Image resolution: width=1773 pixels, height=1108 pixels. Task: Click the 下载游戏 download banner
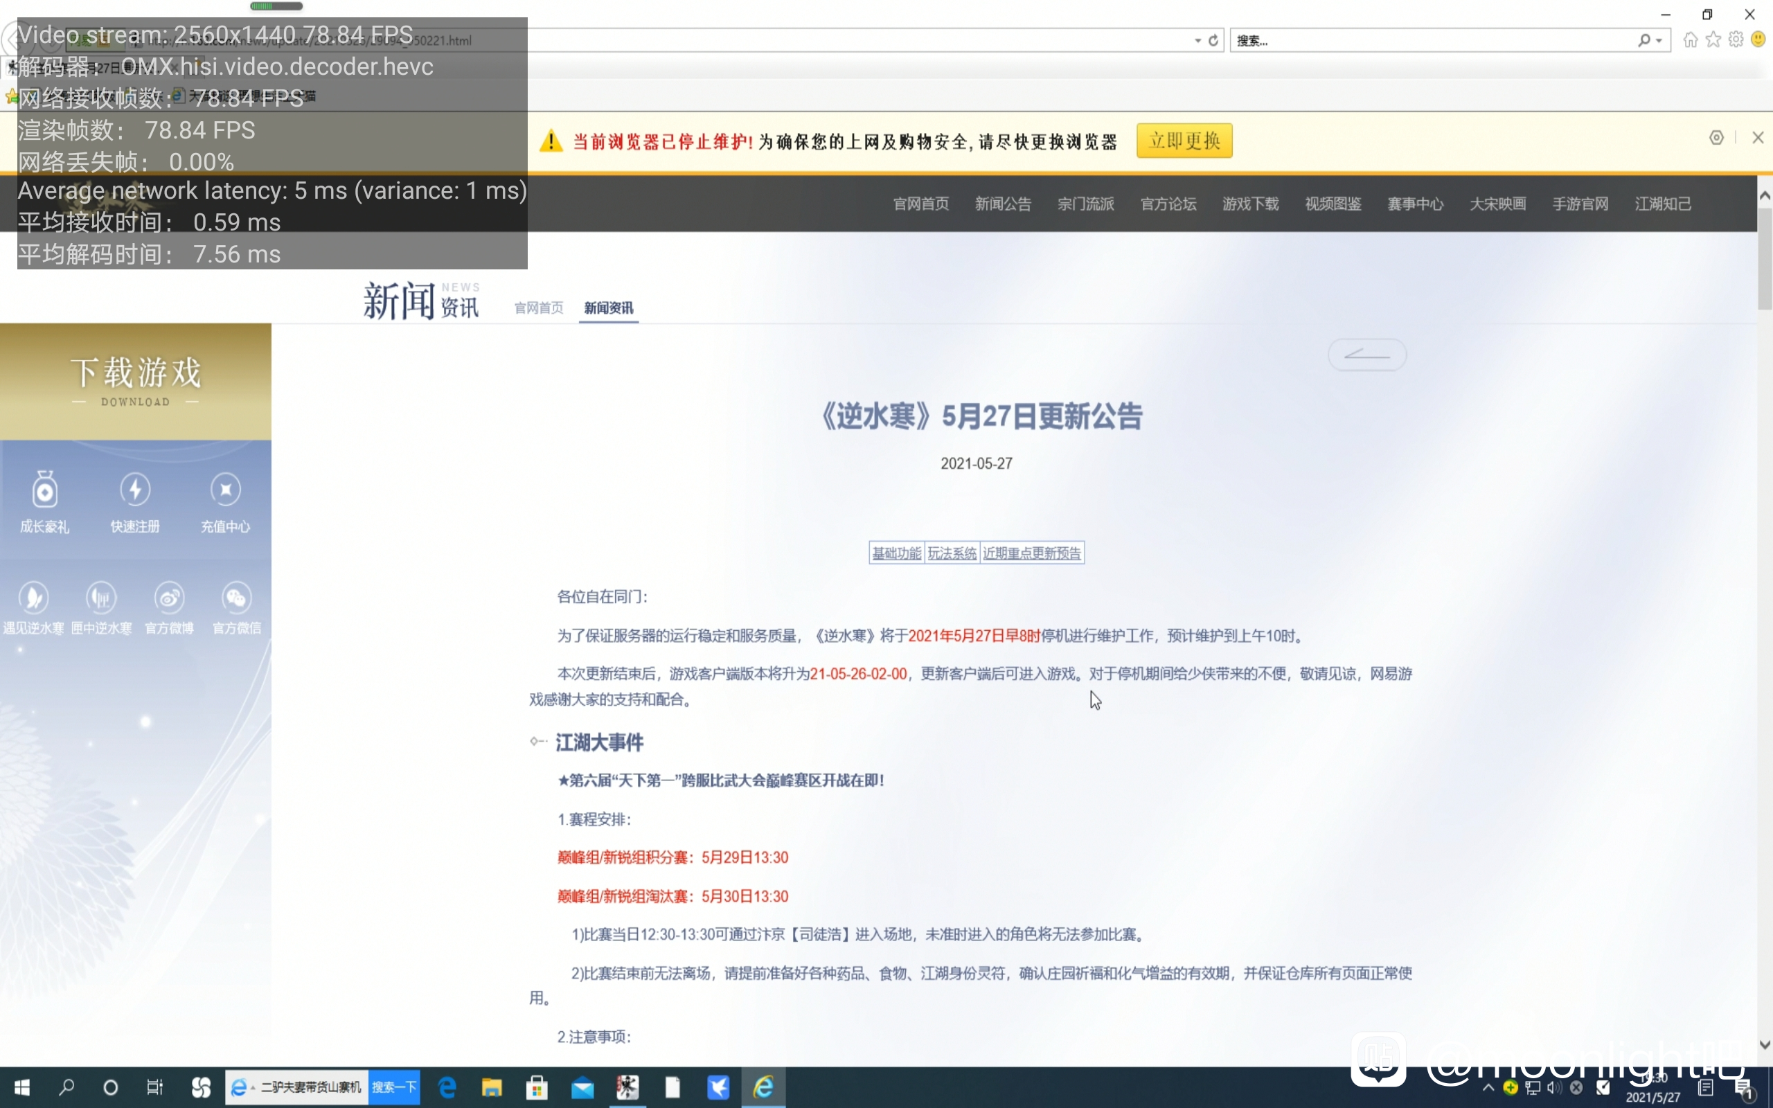(136, 381)
